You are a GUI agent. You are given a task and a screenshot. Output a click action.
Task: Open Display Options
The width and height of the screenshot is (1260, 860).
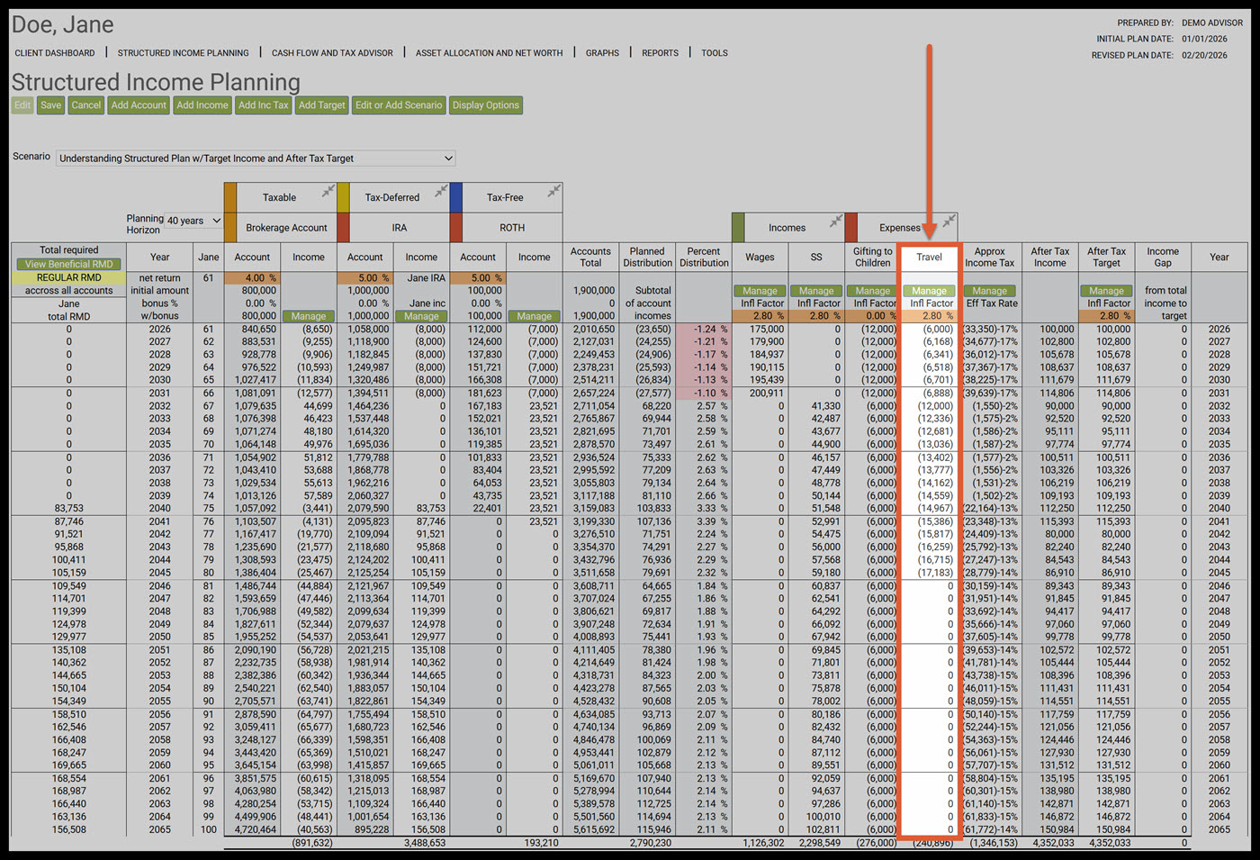tap(486, 105)
